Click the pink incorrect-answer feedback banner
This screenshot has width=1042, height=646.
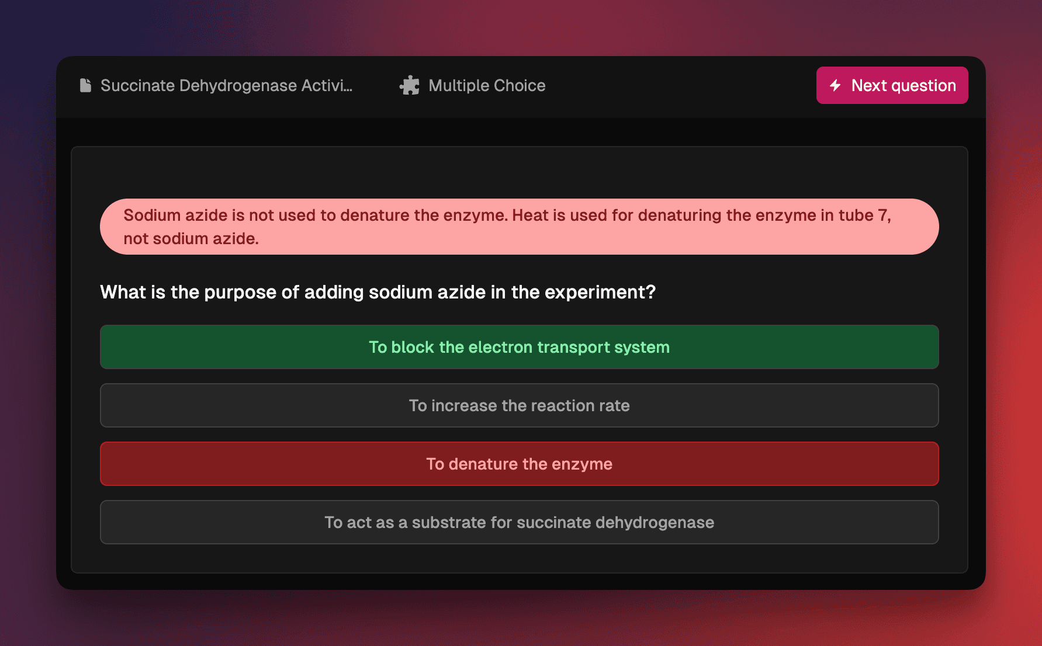(519, 227)
